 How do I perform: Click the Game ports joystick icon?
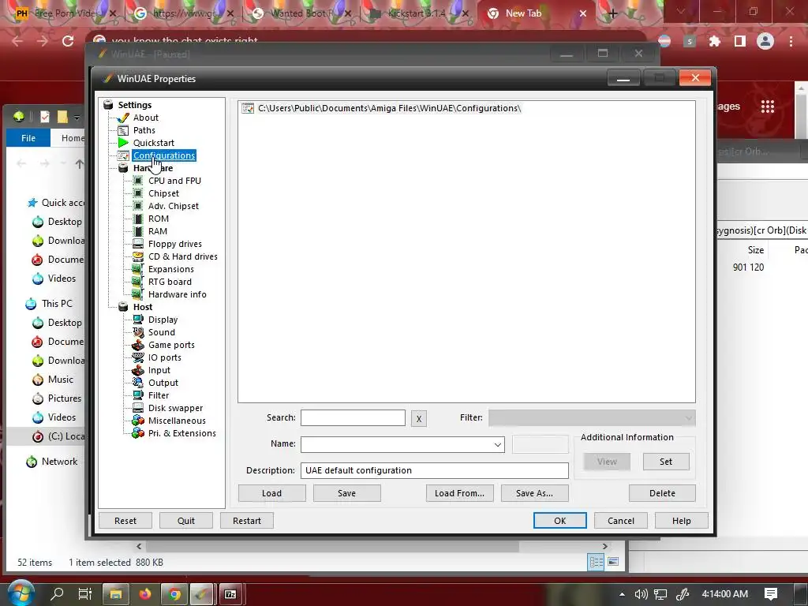coord(138,345)
